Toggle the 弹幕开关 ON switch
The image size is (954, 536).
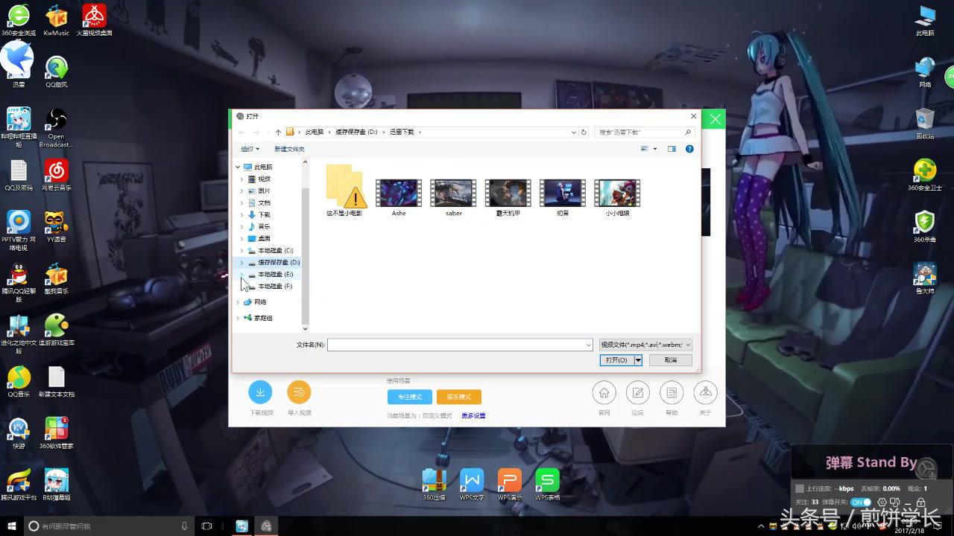tap(861, 502)
